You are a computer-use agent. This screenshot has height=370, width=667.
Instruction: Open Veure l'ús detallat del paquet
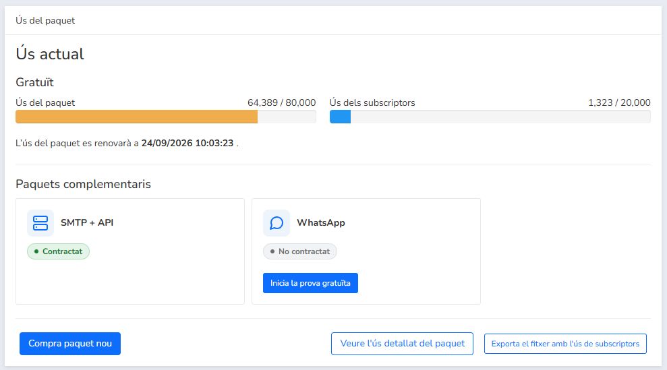403,344
